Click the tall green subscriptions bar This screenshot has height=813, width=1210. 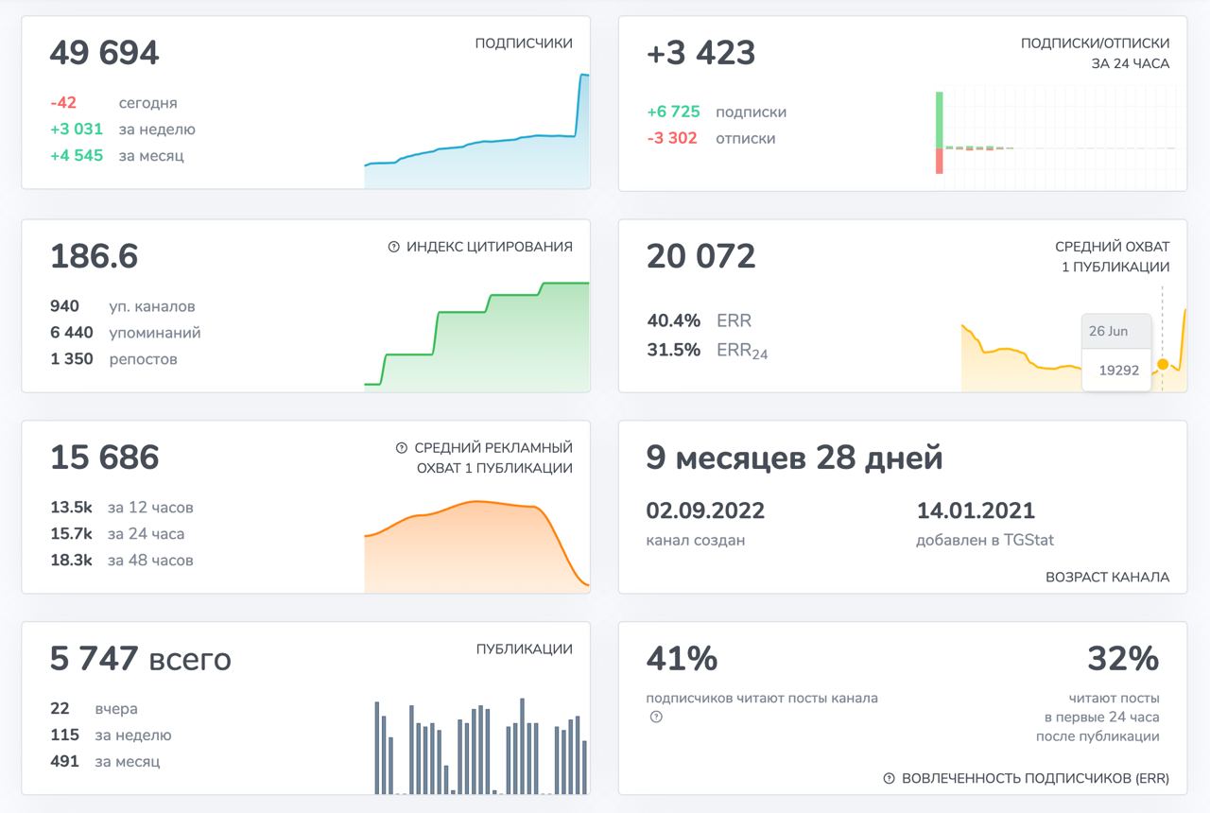pos(940,119)
